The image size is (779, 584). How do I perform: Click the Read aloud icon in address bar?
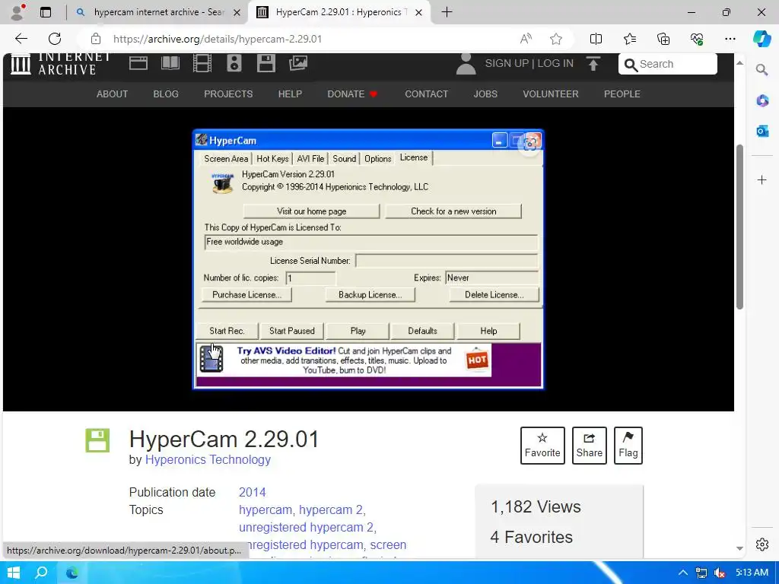coord(526,39)
